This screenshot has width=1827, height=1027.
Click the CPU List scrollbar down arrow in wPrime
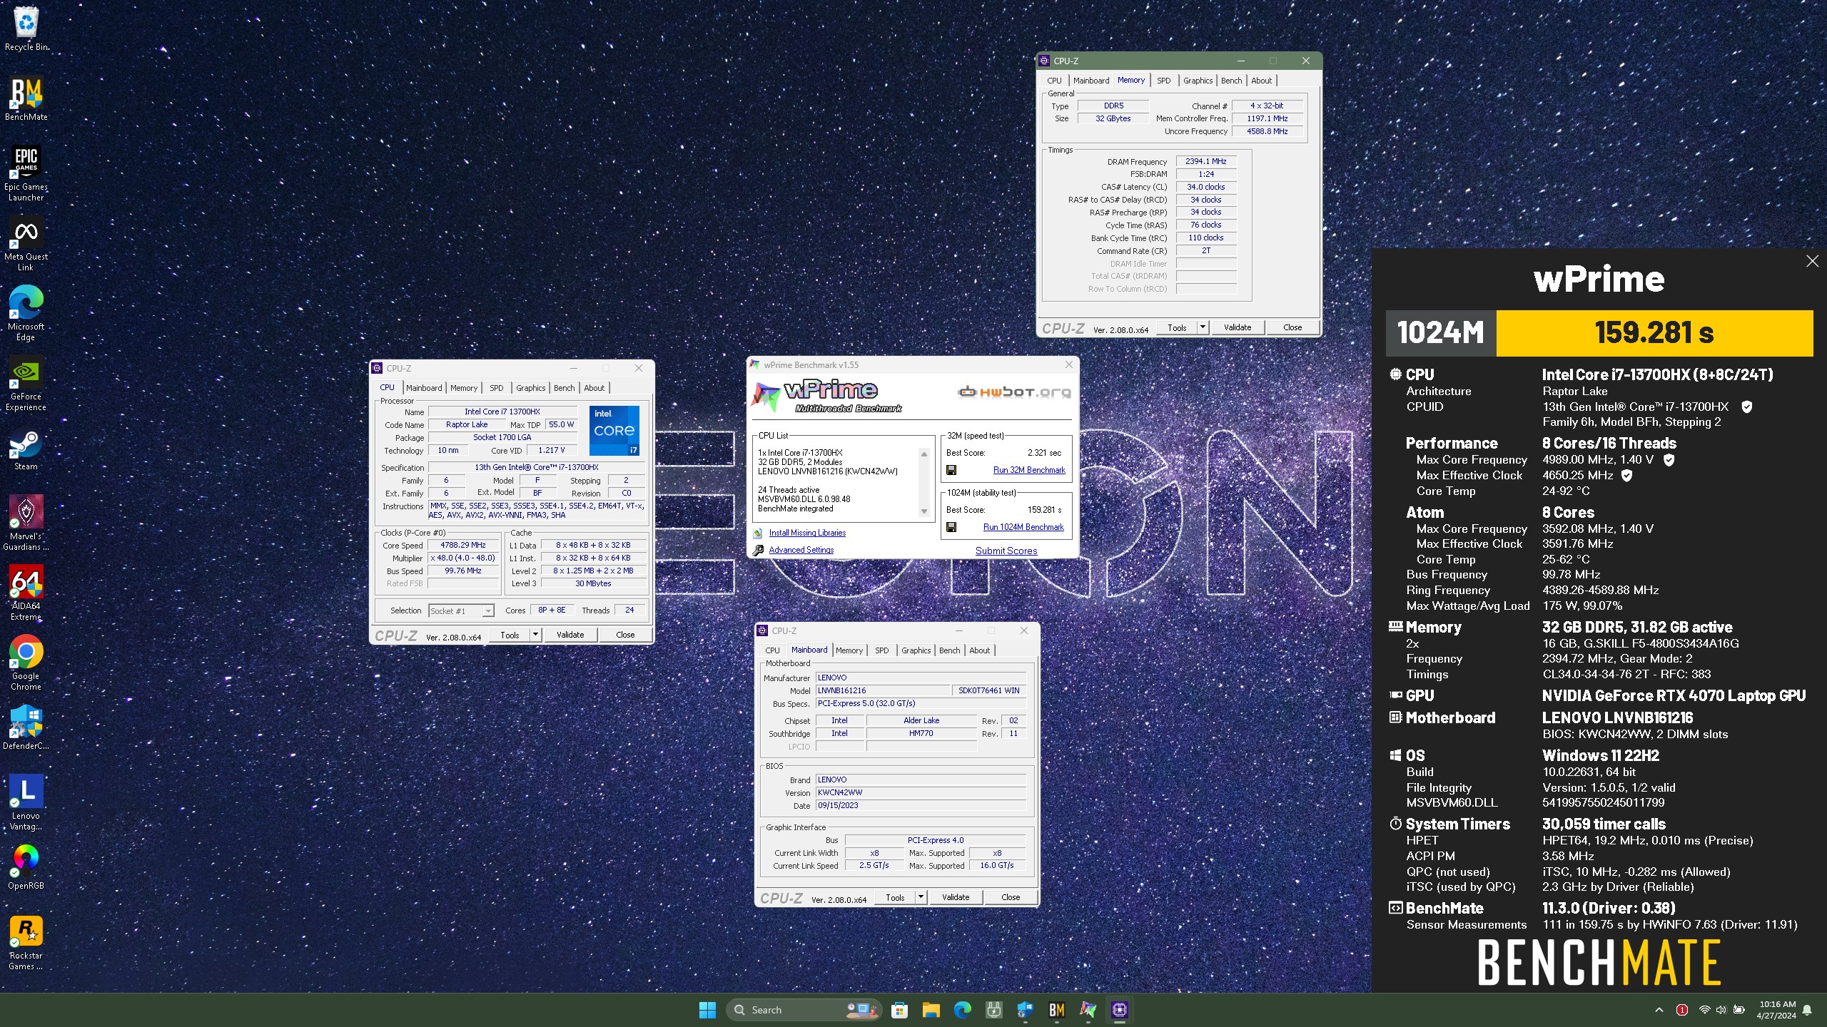coord(924,511)
